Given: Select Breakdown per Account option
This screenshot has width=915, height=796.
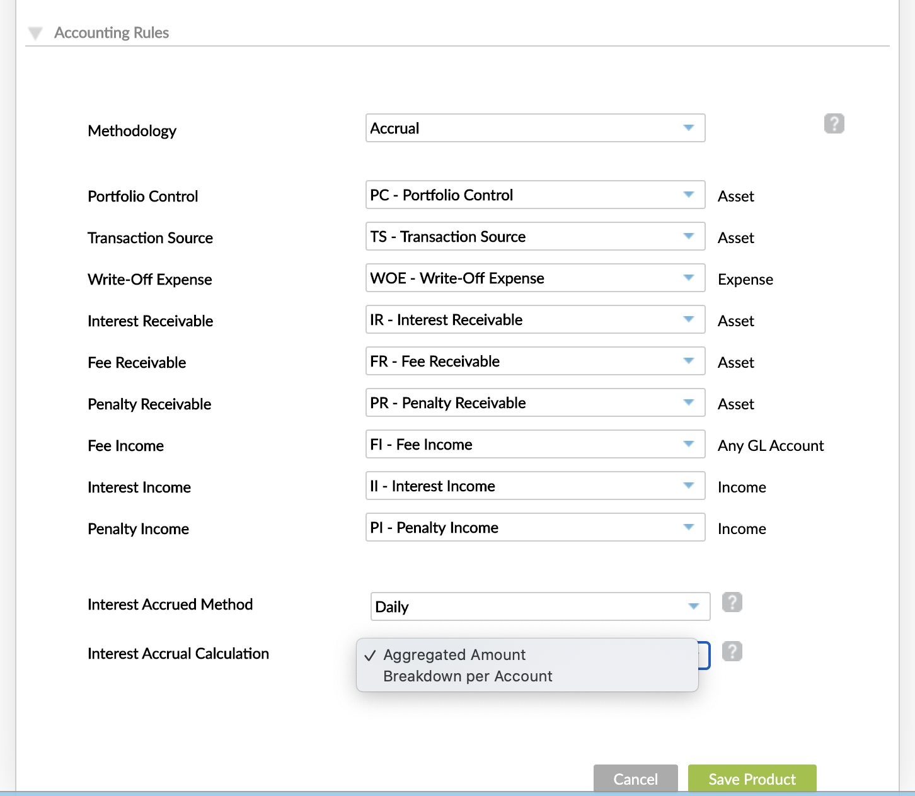Looking at the screenshot, I should pos(468,676).
